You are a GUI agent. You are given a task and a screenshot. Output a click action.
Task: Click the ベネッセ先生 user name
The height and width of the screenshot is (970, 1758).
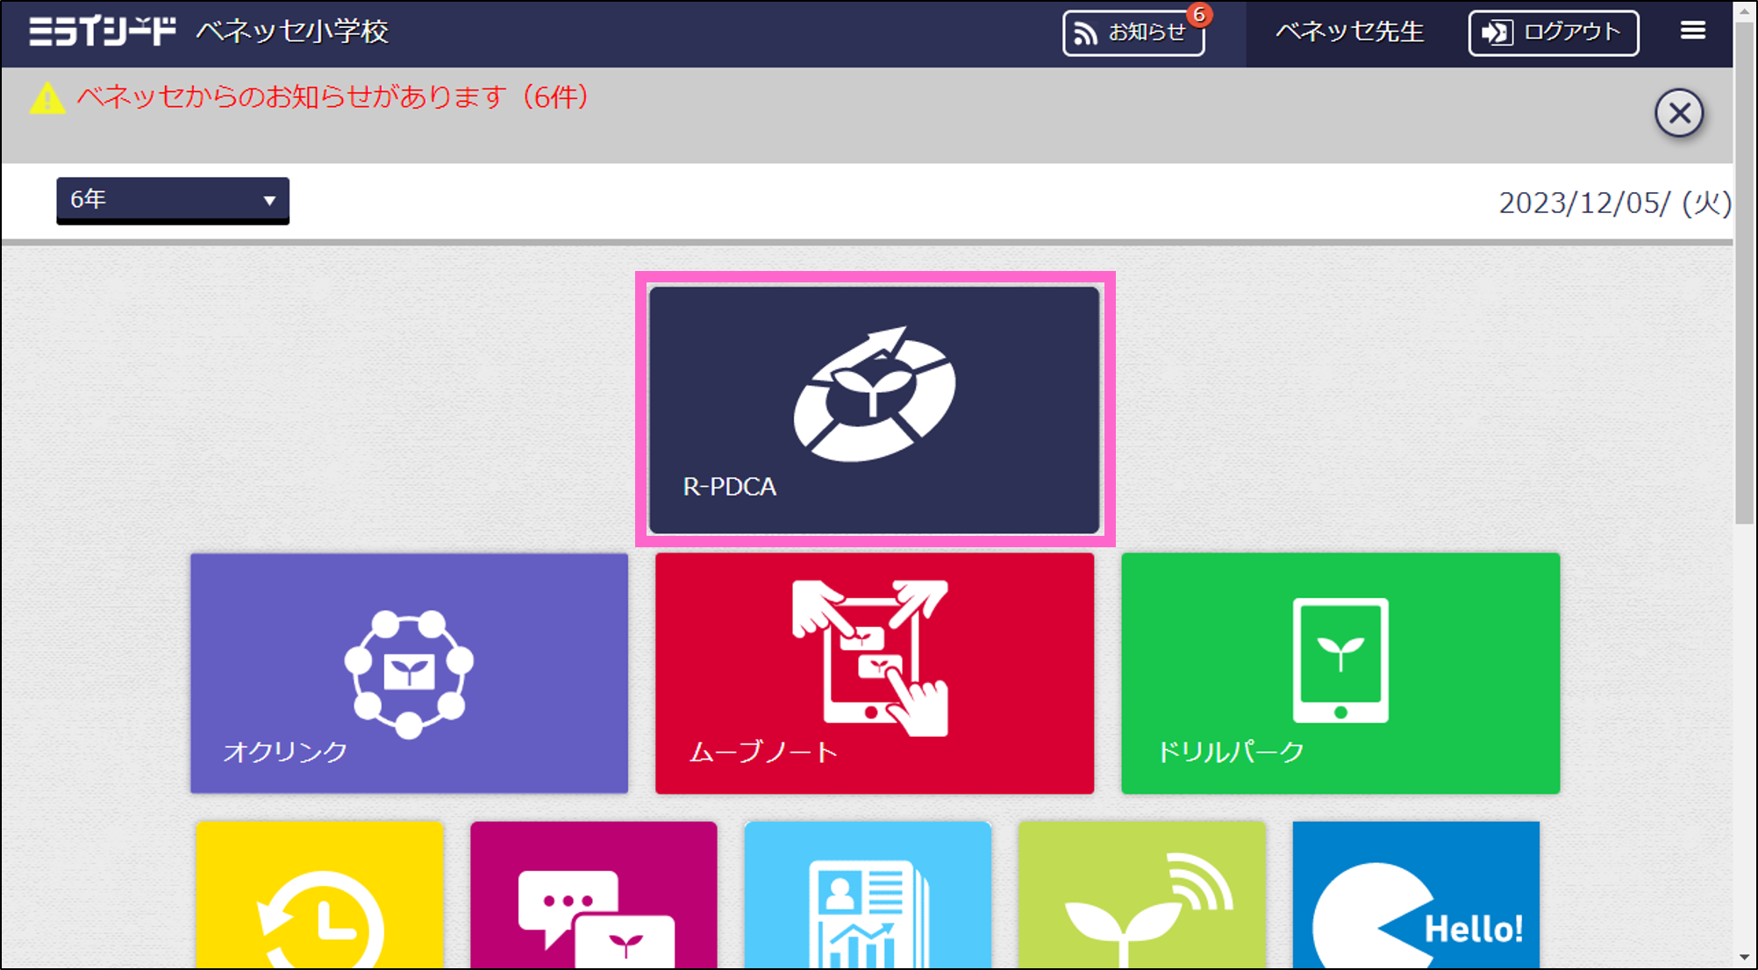point(1349,32)
